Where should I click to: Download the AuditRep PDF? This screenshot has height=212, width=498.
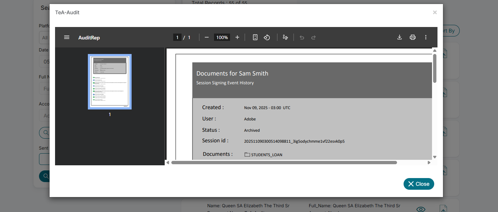400,37
